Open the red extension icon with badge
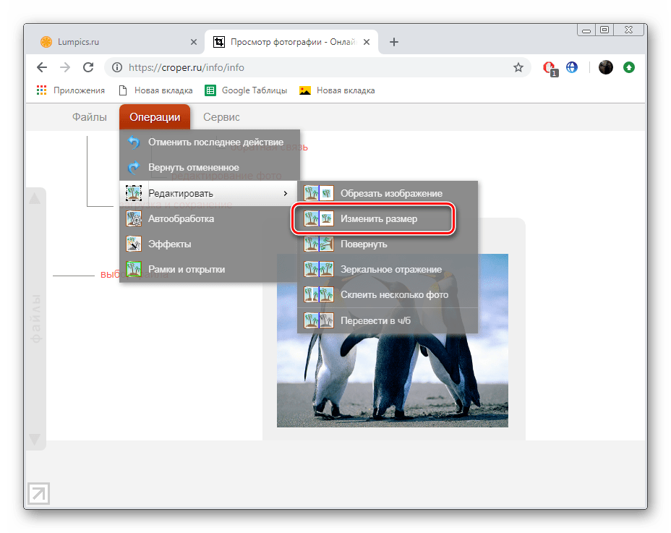 [550, 68]
